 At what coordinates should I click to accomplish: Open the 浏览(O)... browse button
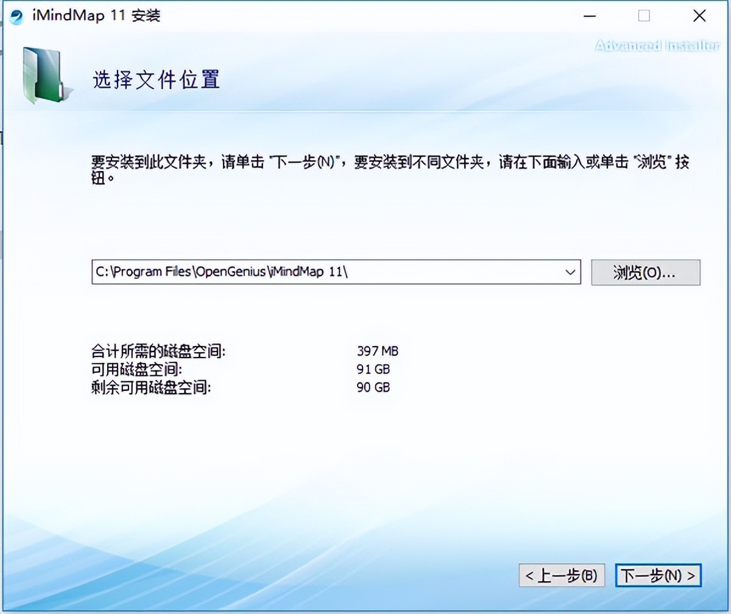(646, 272)
